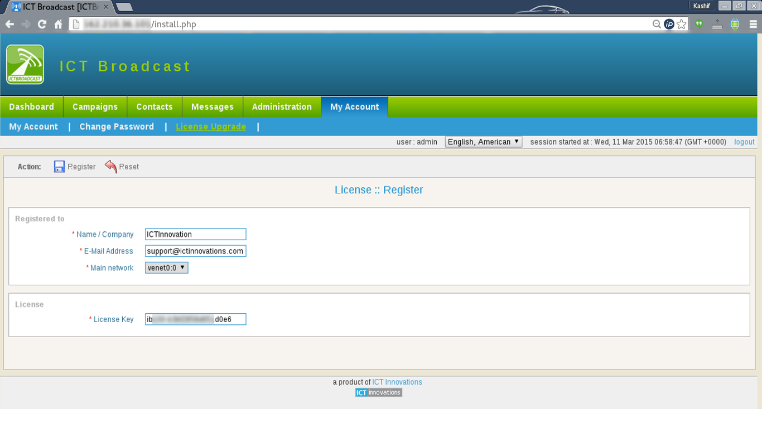Open the Chrome hamburger menu
The height and width of the screenshot is (428, 762).
point(753,24)
